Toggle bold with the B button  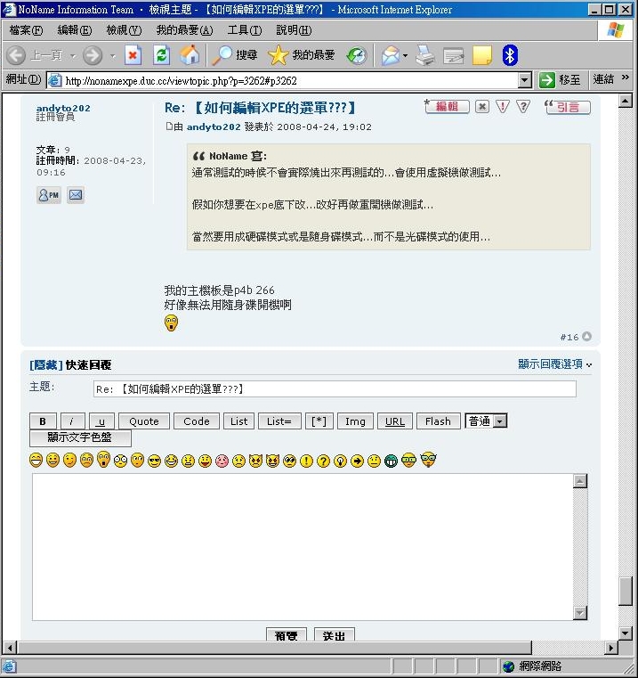tap(43, 421)
